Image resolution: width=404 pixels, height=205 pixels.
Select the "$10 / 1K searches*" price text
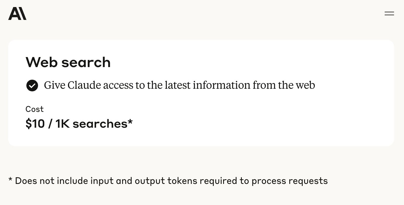pos(79,124)
